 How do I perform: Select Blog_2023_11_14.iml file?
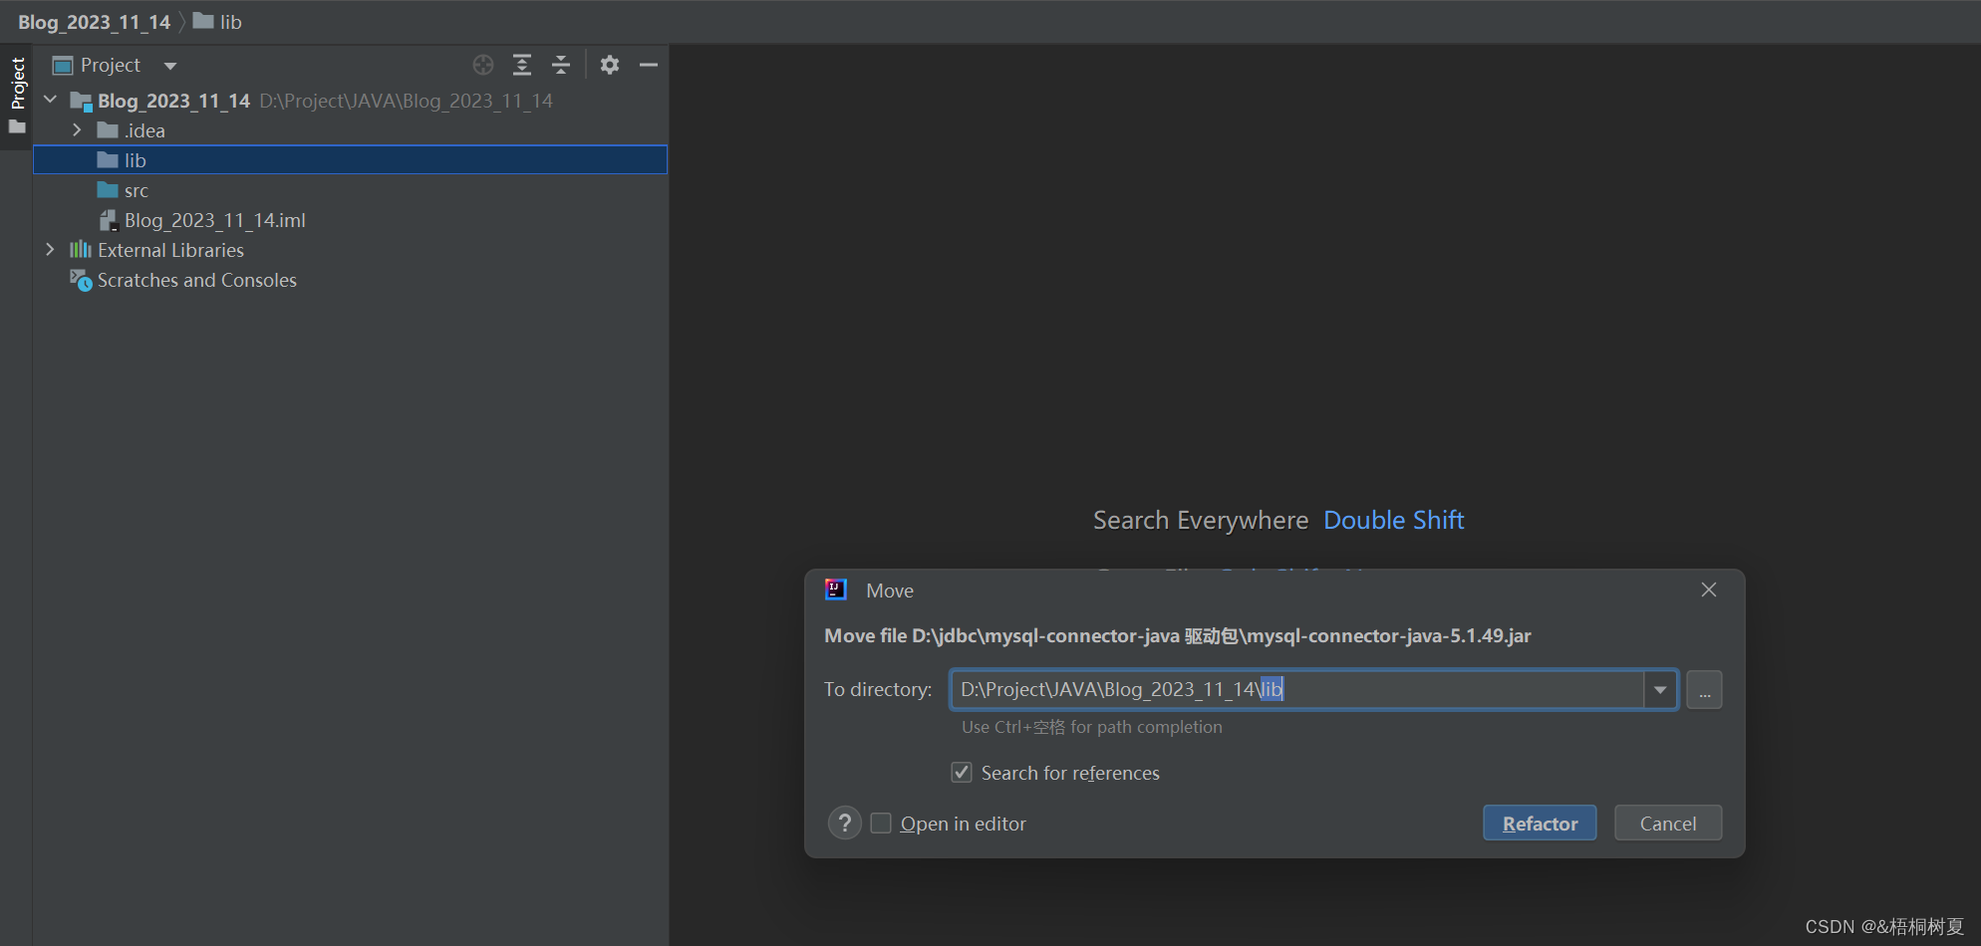[214, 220]
